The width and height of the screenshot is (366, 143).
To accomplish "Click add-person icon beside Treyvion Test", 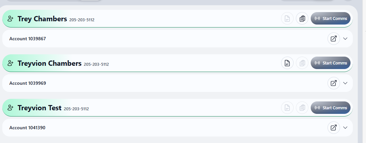I will coord(11,108).
